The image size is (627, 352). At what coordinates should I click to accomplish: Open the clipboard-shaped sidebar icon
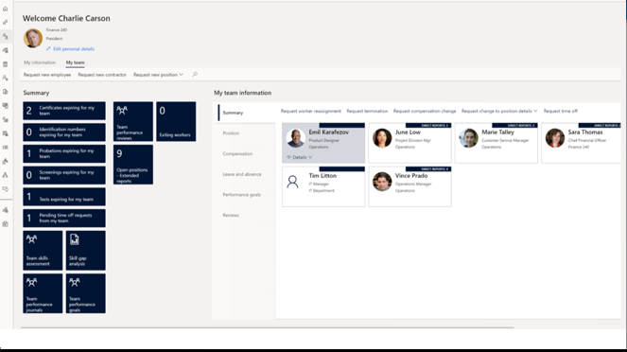pos(5,64)
